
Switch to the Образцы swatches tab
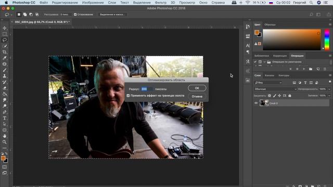(270, 24)
